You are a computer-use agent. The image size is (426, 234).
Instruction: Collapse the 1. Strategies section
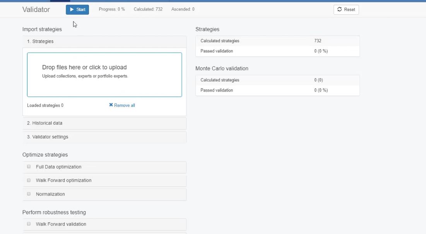point(40,41)
